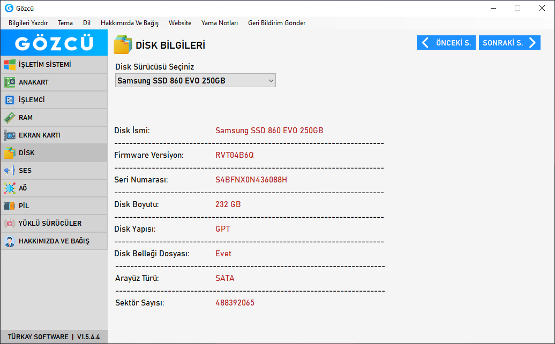Click the Windows flag icon for İşletim Sistemi
This screenshot has width=555, height=344.
tap(10, 65)
